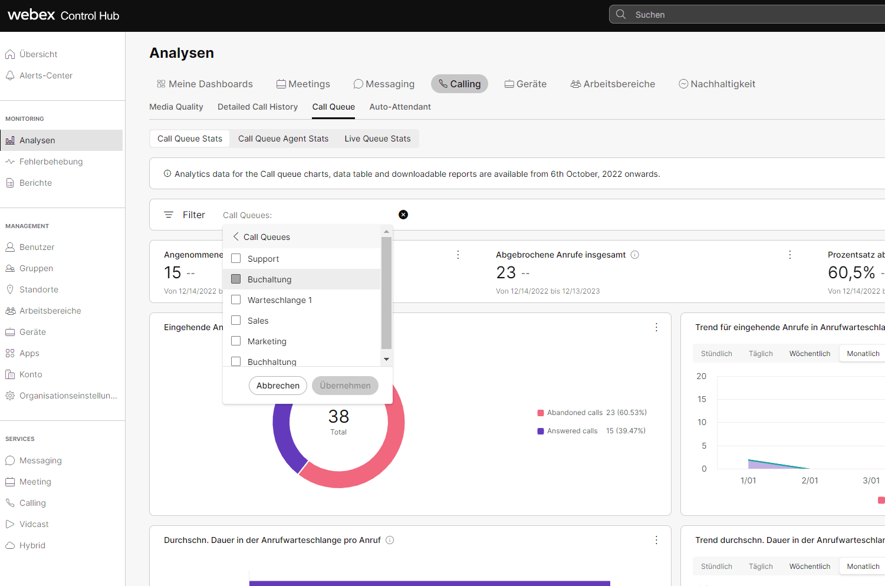Open the Detailed Call History tab
Image resolution: width=885 pixels, height=586 pixels.
click(x=258, y=107)
